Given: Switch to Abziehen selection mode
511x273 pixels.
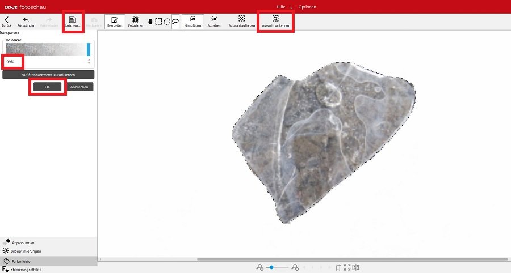Looking at the screenshot, I should (214, 22).
